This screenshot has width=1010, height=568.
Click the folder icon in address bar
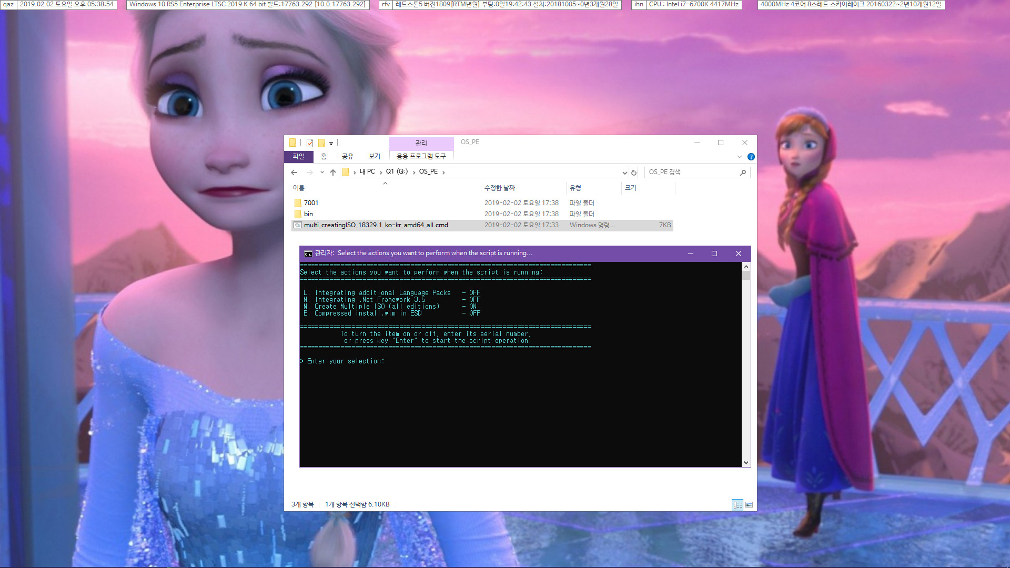pyautogui.click(x=346, y=172)
